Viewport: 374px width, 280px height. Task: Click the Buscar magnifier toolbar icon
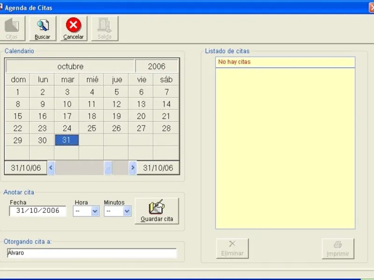click(43, 28)
